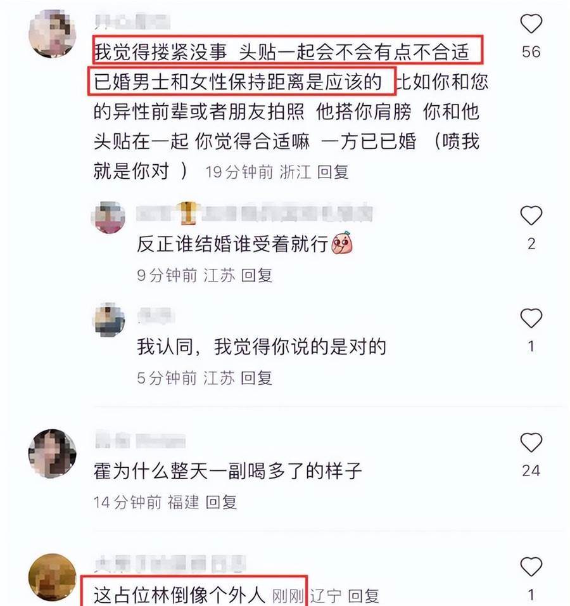
Task: Open avatar of '反正谁结婚' replier
Action: pyautogui.click(x=110, y=217)
